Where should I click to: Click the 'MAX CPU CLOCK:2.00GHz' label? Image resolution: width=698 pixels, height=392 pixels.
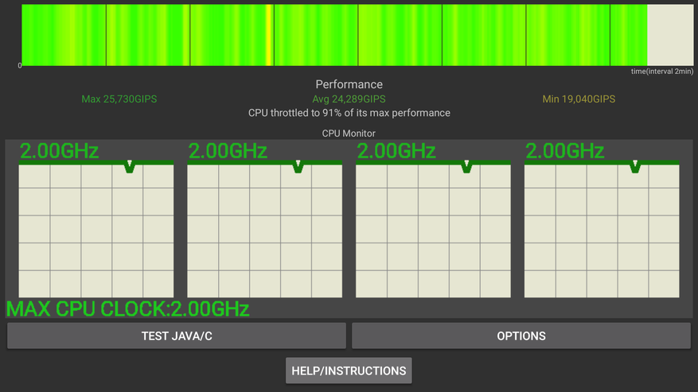point(128,309)
